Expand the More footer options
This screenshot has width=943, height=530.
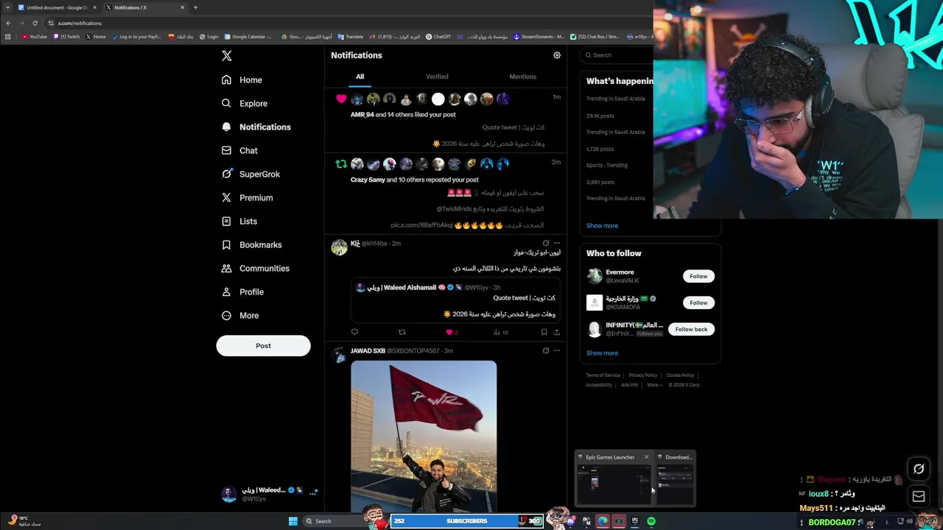pyautogui.click(x=654, y=385)
